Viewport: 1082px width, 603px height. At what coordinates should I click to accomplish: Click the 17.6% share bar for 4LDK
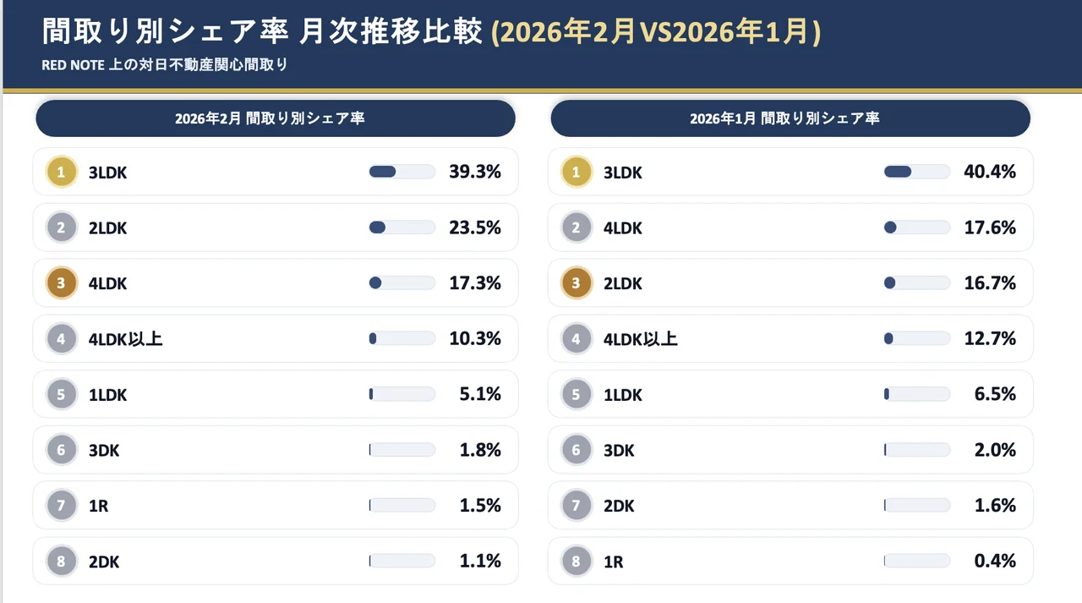[916, 227]
